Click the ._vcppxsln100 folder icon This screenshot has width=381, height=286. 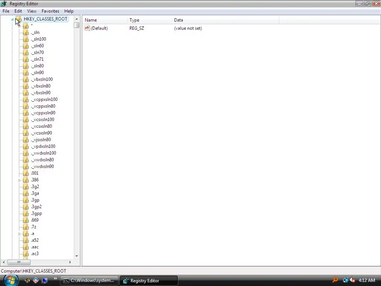[x=26, y=99]
